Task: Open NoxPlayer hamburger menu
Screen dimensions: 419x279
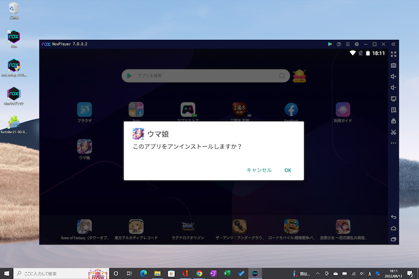Action: coord(348,44)
